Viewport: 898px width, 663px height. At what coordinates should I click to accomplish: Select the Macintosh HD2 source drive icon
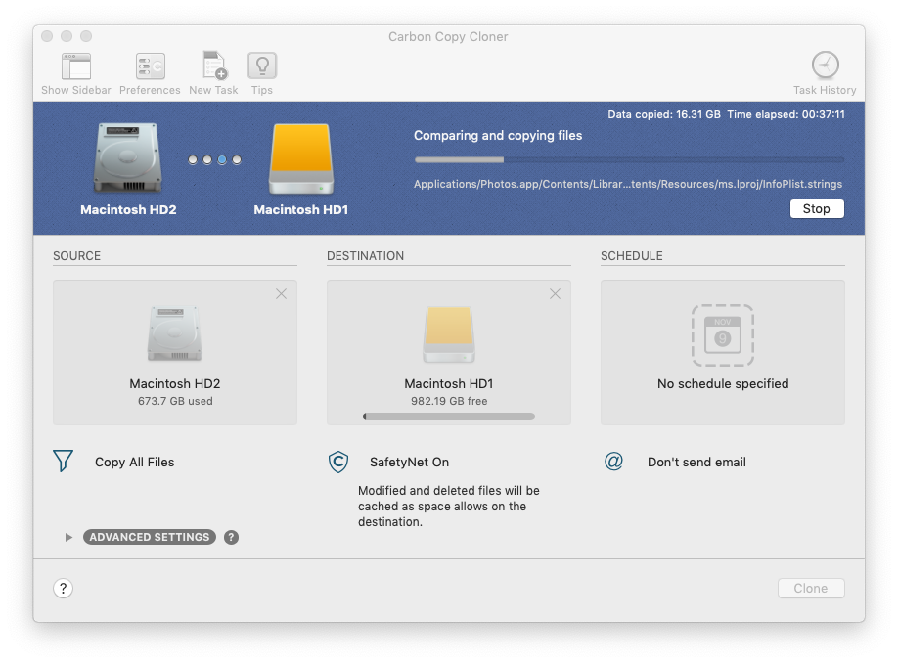point(175,333)
